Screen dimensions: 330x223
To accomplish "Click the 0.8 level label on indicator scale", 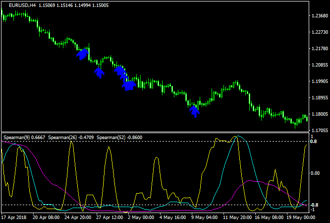I will click(x=314, y=142).
